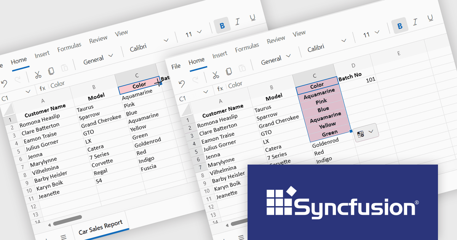
Task: Open View tab in left window
Action: [121, 34]
